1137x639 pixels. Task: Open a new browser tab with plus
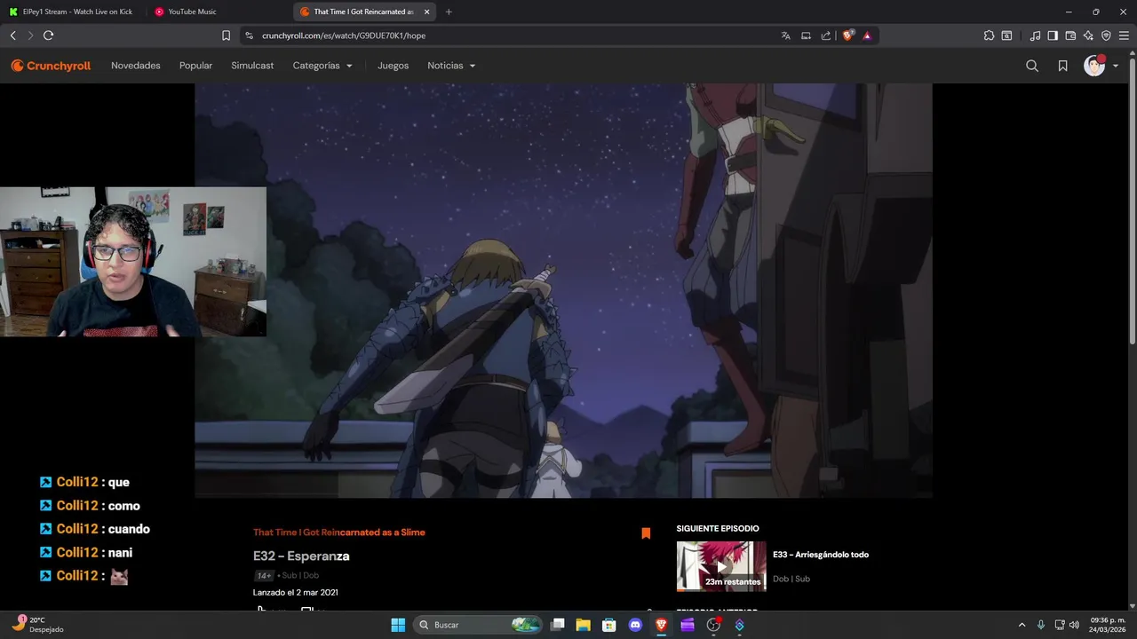point(449,12)
